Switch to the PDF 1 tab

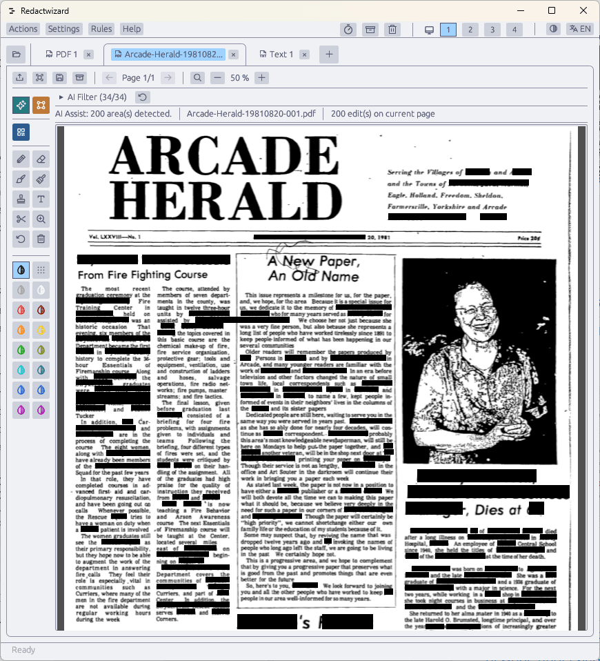pos(61,55)
